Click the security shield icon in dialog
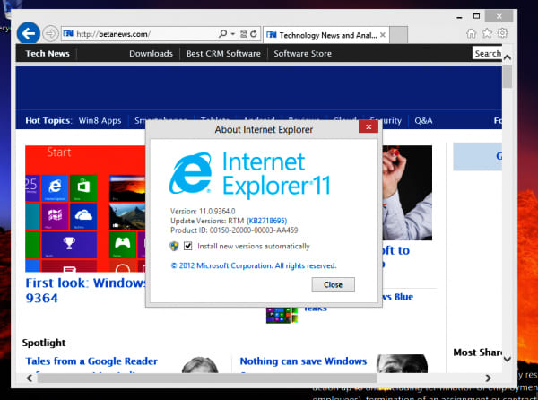This screenshot has width=538, height=400. point(174,246)
